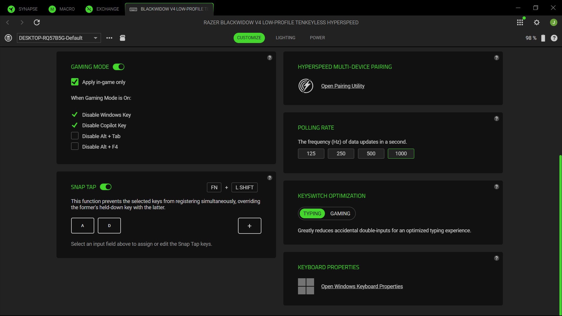Viewport: 562px width, 316px height.
Task: Switch to the Macro tab
Action: click(x=62, y=9)
